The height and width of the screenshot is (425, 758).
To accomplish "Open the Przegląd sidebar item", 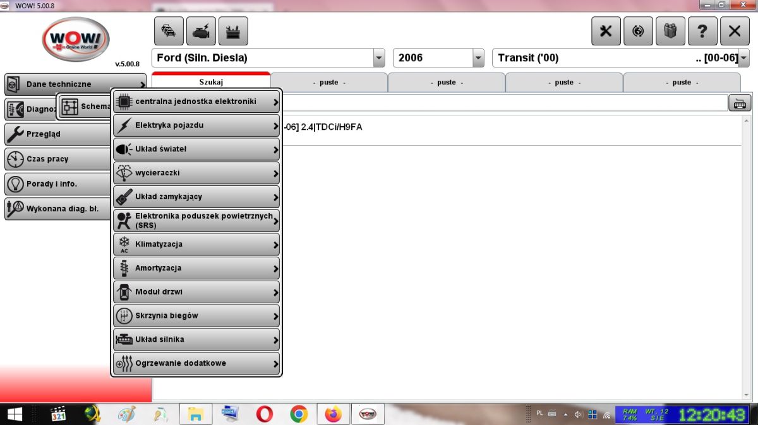I will 58,134.
